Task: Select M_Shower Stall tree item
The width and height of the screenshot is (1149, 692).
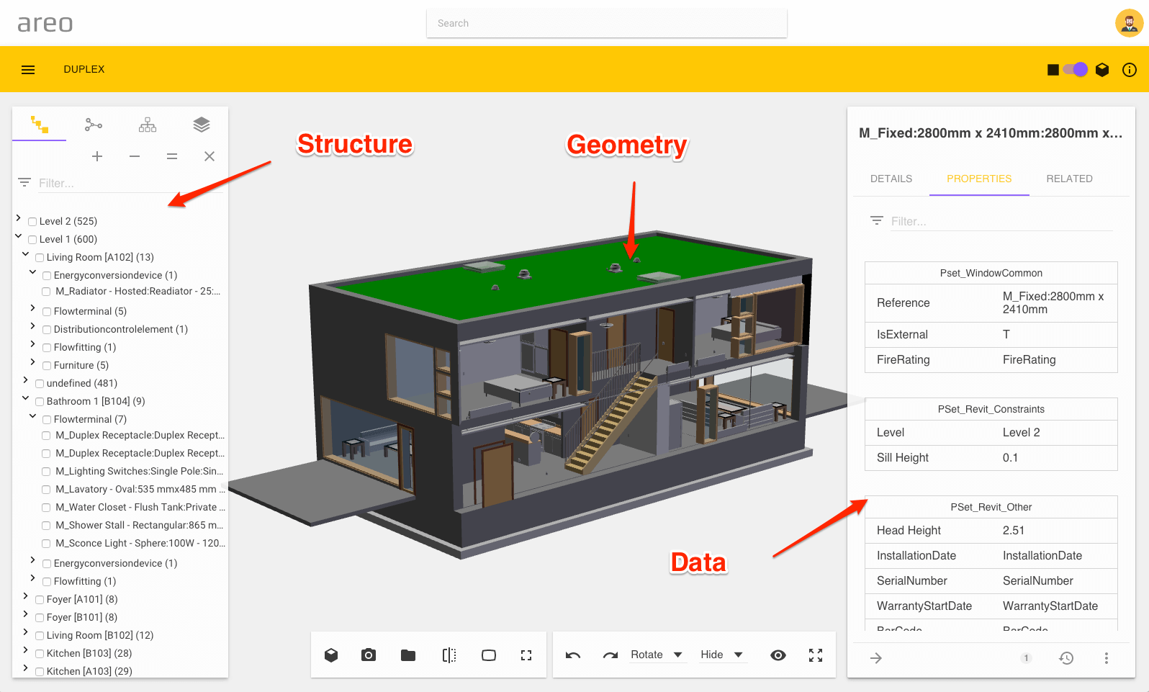Action: click(139, 525)
